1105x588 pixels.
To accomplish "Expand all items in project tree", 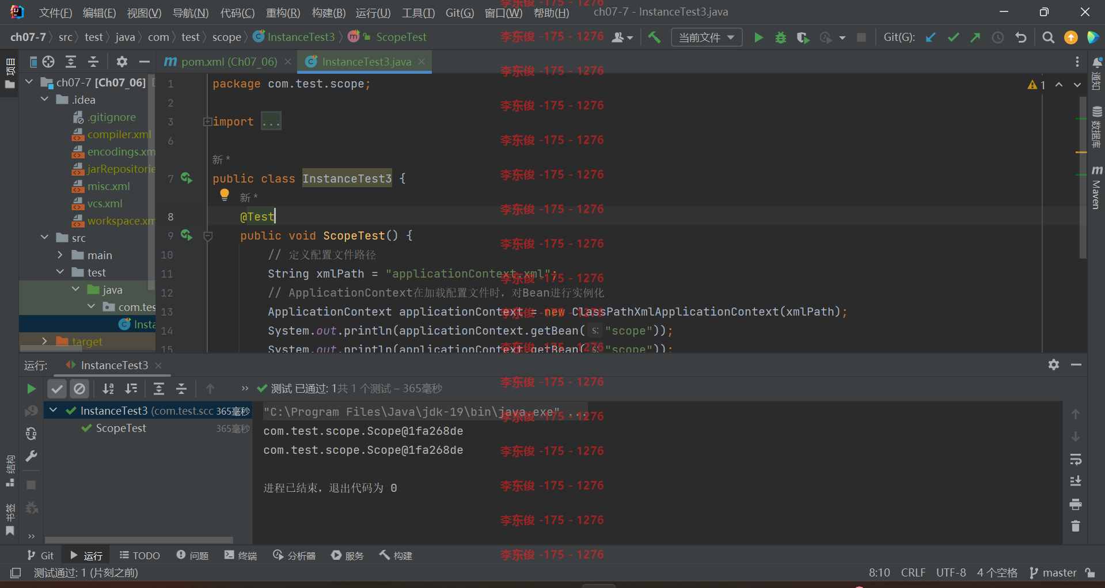I will click(x=71, y=62).
